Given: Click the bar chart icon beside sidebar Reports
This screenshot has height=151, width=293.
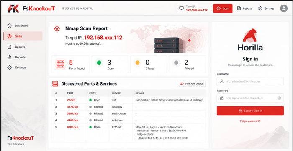Looking at the screenshot, I should click(x=9, y=57).
